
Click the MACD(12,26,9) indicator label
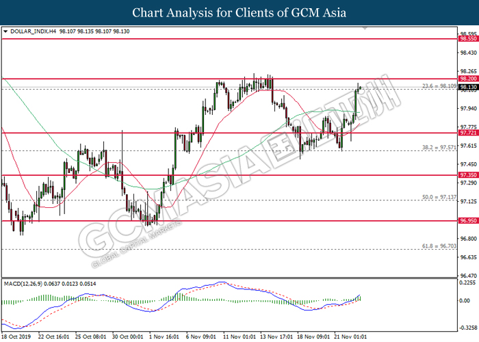(23, 284)
